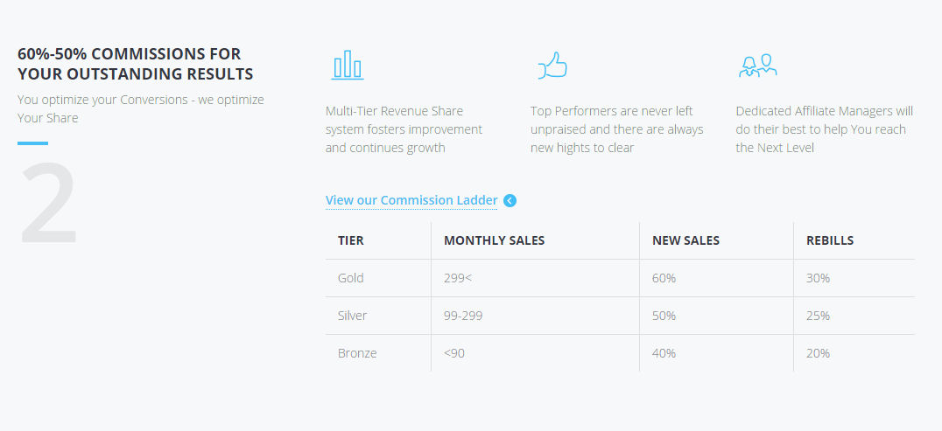Select the Bronze tier row label

(357, 353)
